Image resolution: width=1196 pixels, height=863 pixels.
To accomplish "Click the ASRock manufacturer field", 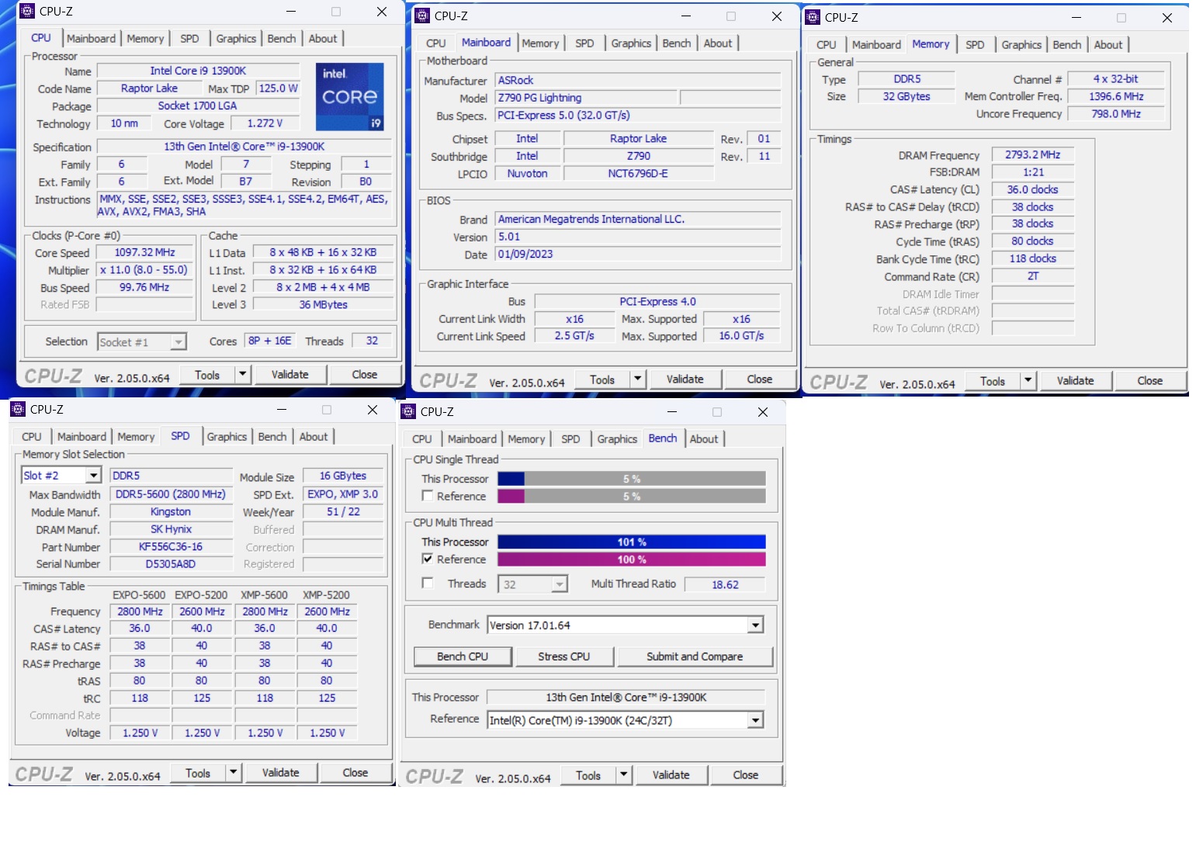I will click(x=638, y=80).
